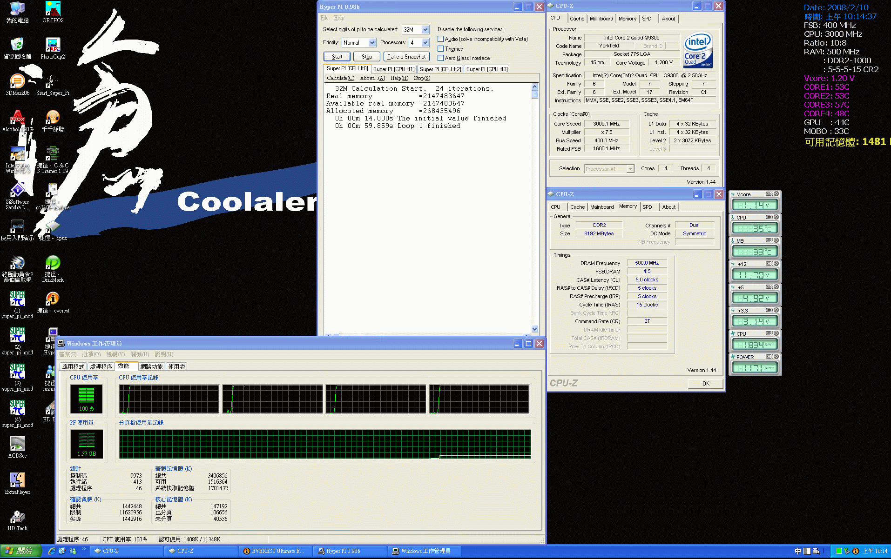Viewport: 891px width, 559px height.
Task: Enable the Audio service checkbox
Action: point(440,39)
